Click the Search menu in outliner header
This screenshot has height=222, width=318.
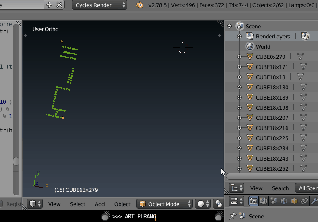280,188
